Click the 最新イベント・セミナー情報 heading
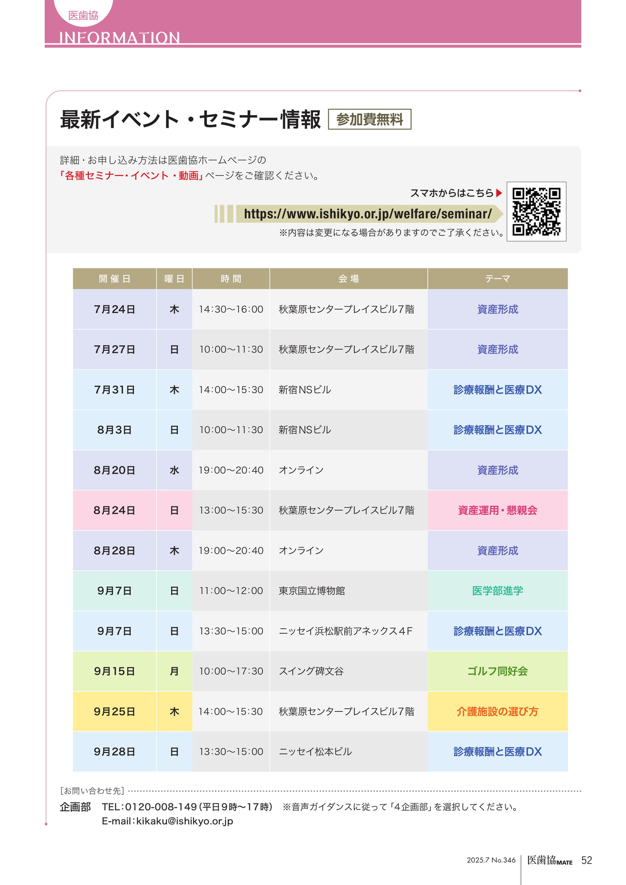 pyautogui.click(x=190, y=119)
